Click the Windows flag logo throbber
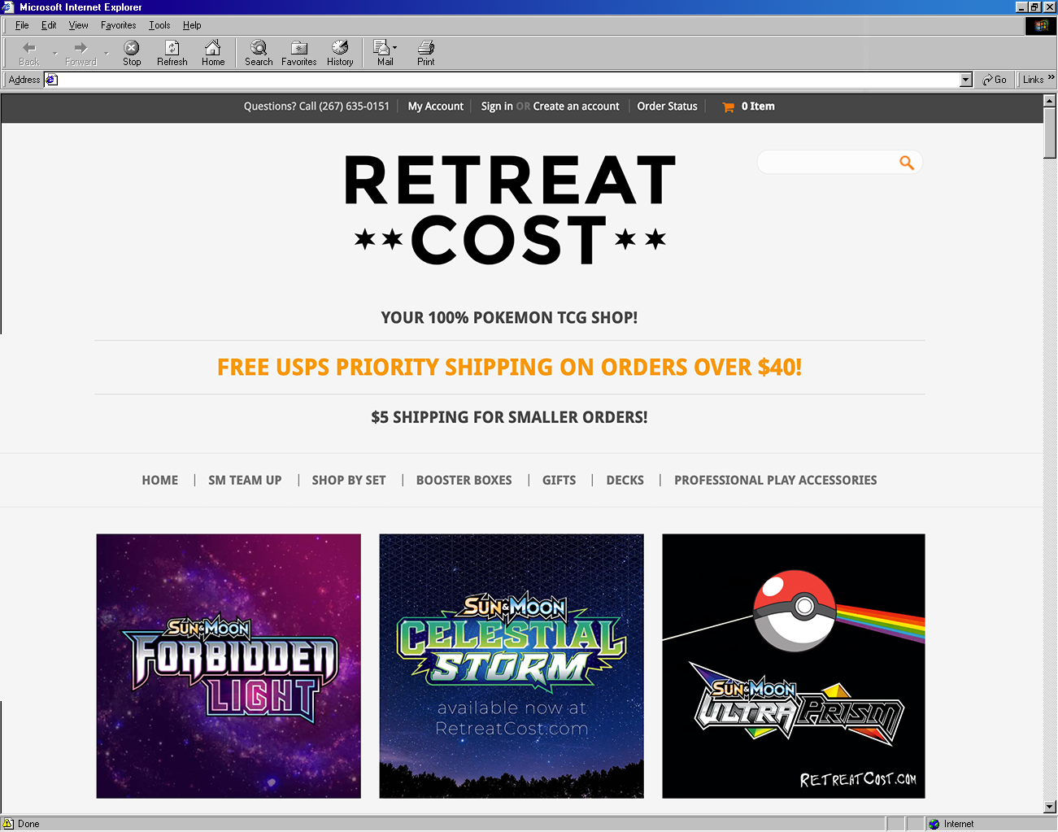Screen dimensions: 1058x832 point(1041,25)
